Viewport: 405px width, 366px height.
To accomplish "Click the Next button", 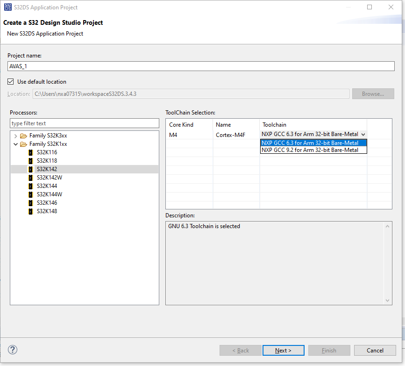I will point(283,350).
